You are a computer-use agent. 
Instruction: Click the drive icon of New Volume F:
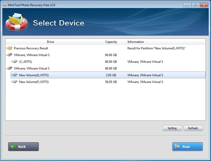[x=14, y=82]
